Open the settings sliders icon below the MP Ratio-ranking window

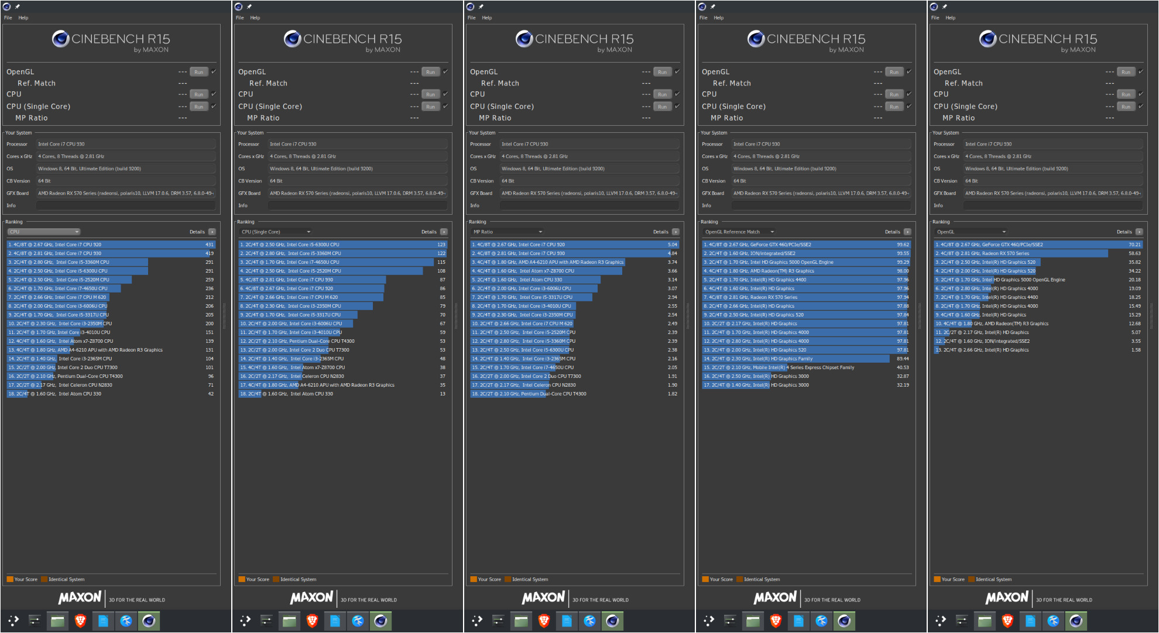click(498, 621)
